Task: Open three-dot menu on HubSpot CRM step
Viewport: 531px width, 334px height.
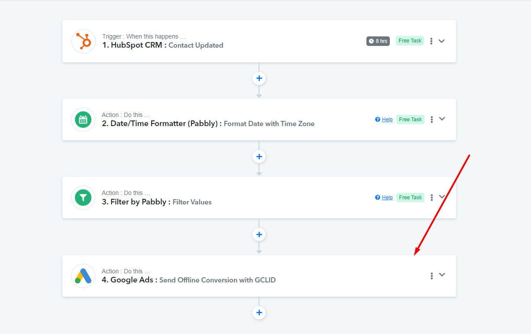Action: (431, 41)
